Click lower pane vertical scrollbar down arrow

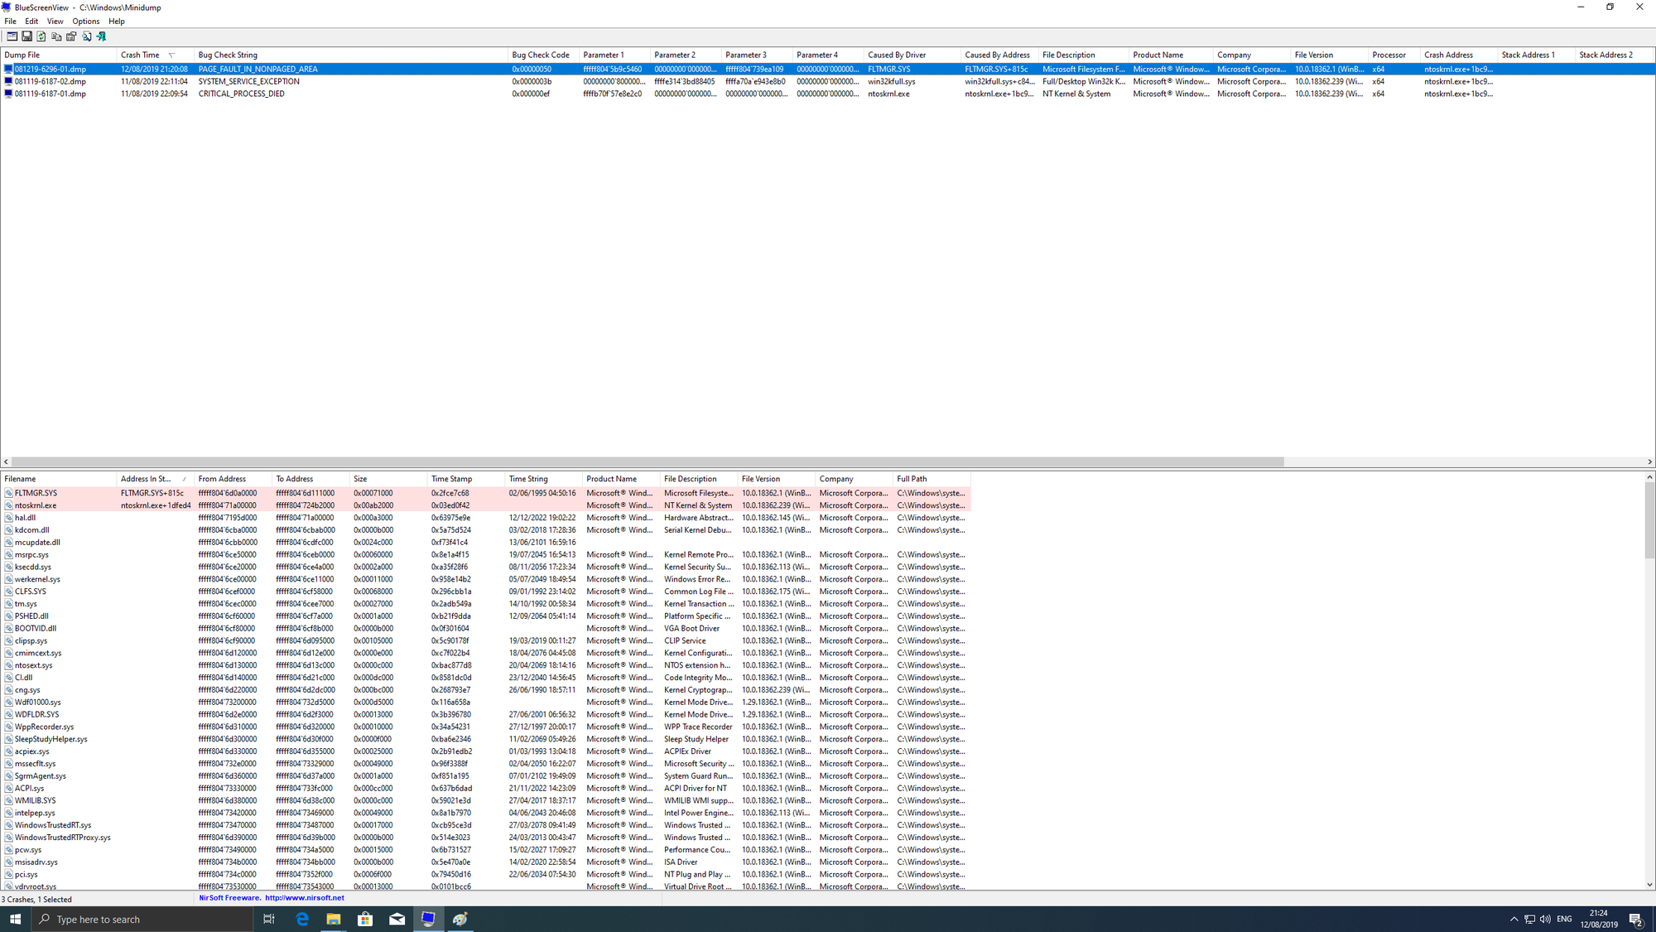point(1649,885)
